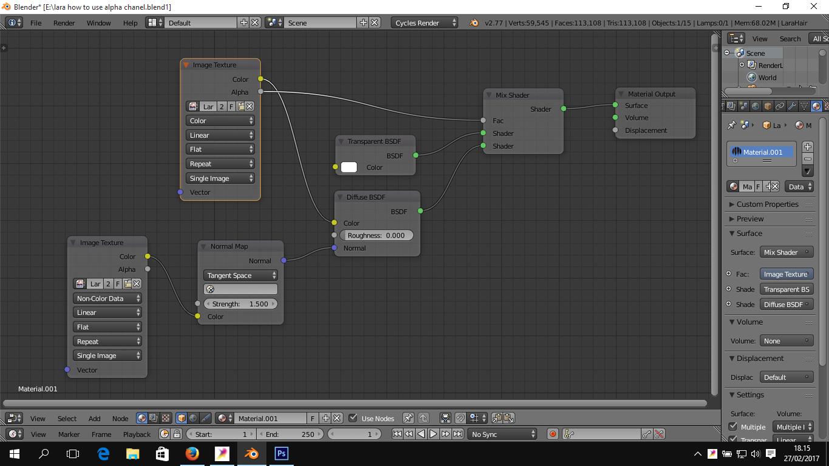Open the node editor type selector icon
829x466 pixels.
point(14,418)
